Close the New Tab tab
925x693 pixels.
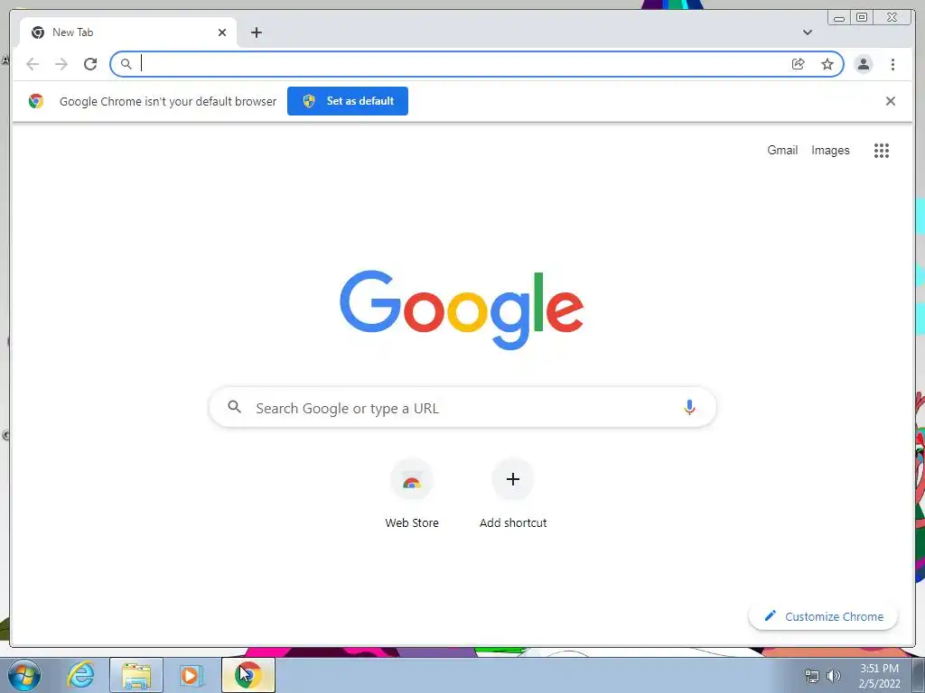pyautogui.click(x=222, y=32)
